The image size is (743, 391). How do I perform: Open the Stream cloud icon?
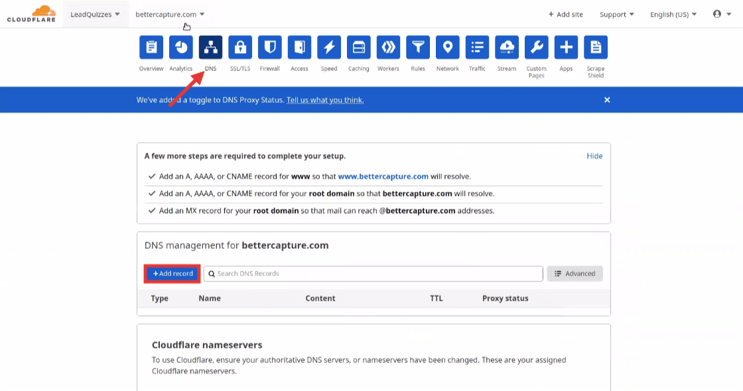(507, 47)
